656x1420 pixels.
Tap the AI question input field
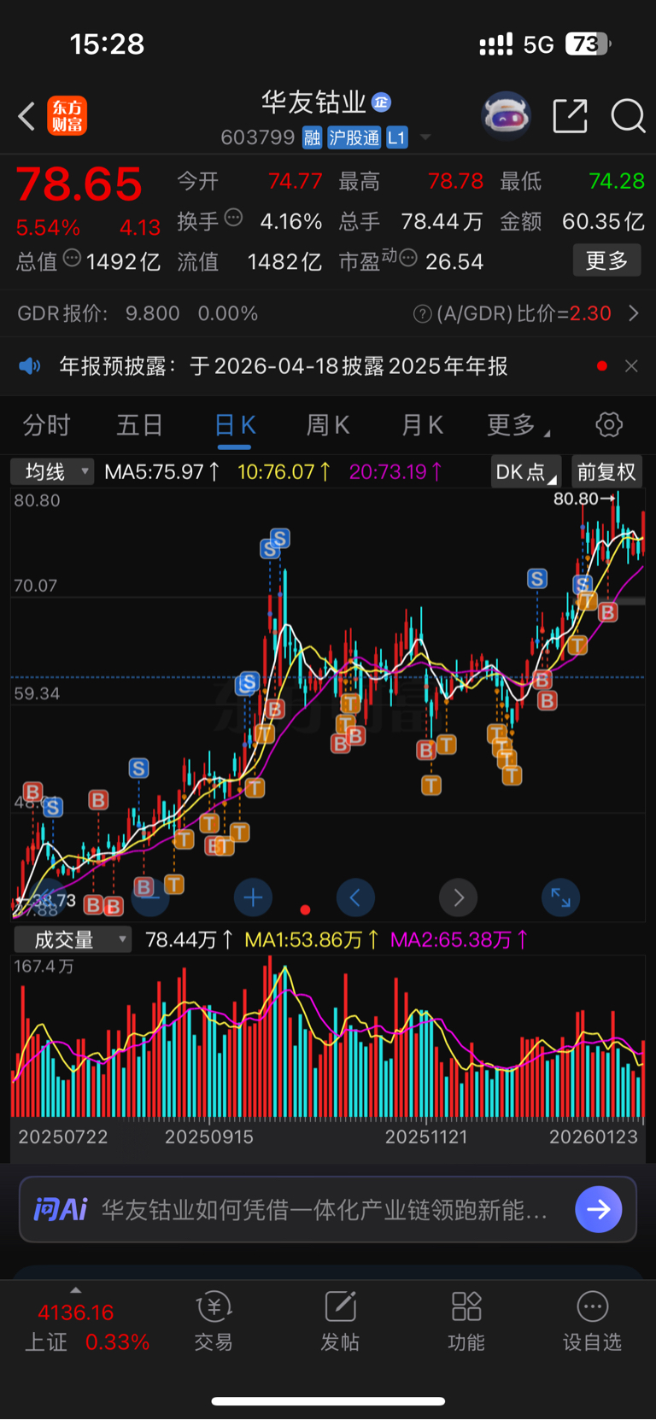pos(328,1209)
